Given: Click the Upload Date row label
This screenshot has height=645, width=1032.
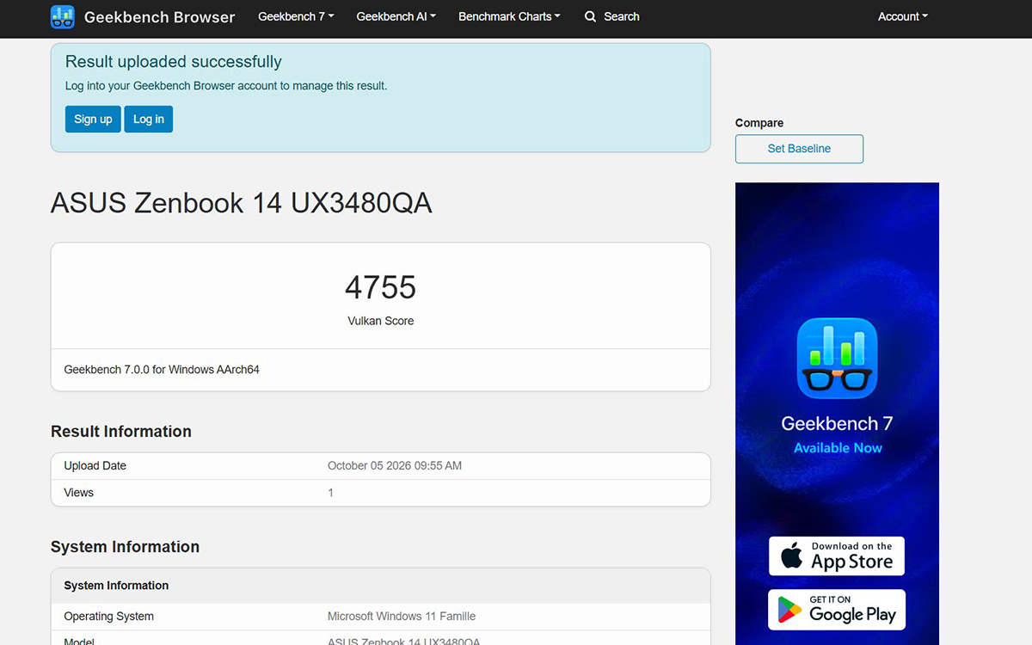Looking at the screenshot, I should [x=95, y=466].
